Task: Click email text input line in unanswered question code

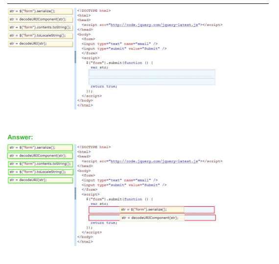Action: click(119, 44)
